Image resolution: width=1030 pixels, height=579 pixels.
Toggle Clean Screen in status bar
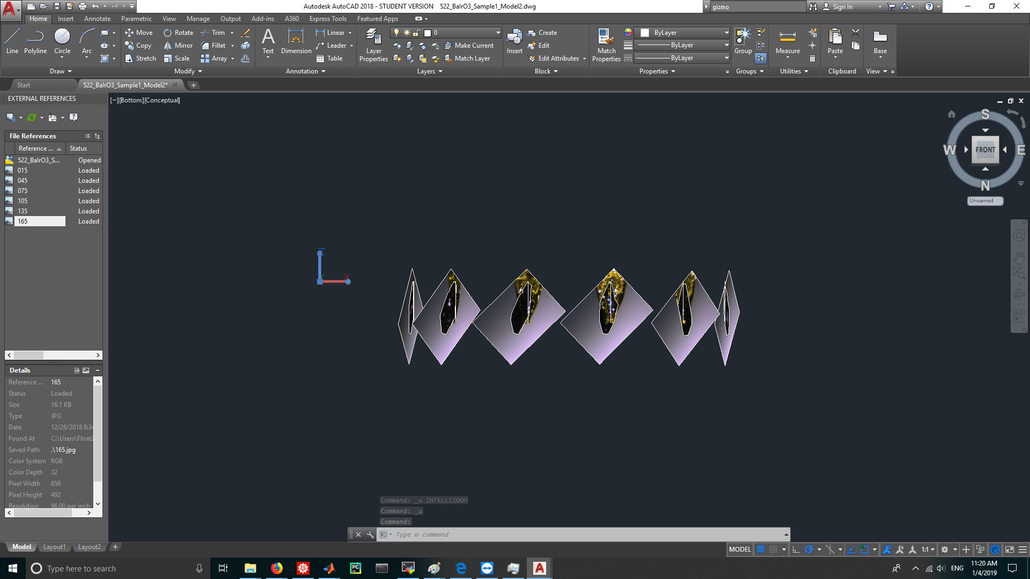coord(1010,550)
